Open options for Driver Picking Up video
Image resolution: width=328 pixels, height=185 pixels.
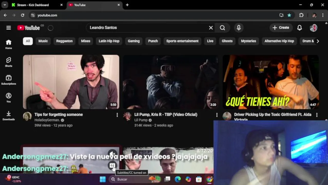(x=317, y=115)
